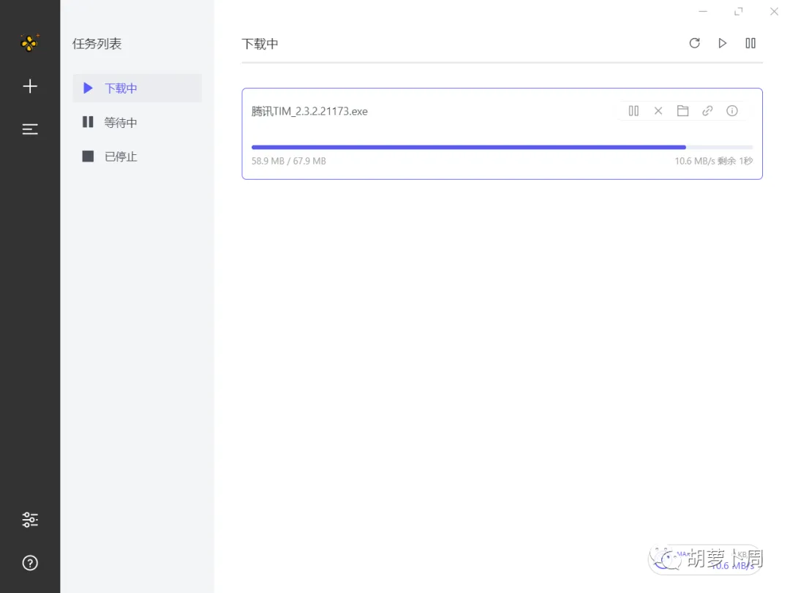Screen dimensions: 790x593
Task: Click the blue download progress bar
Action: point(469,147)
